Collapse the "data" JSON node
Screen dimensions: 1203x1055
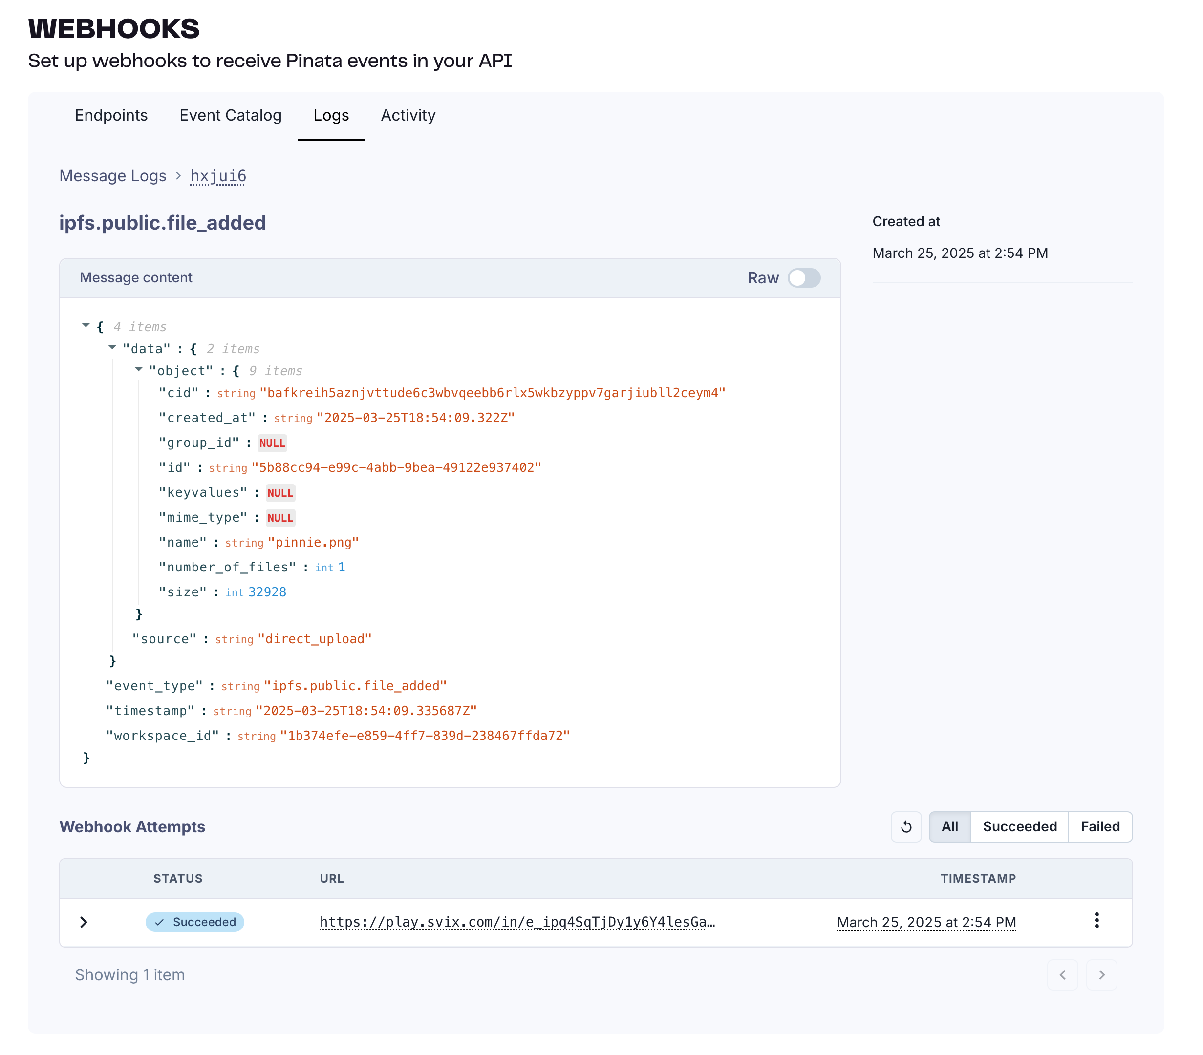pos(112,348)
